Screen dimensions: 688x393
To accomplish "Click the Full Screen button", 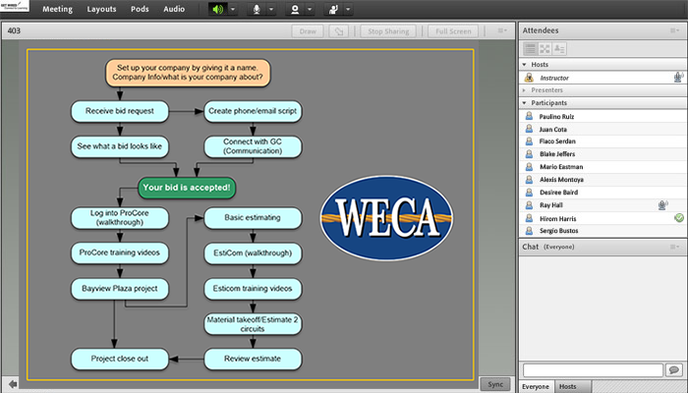I will (455, 31).
